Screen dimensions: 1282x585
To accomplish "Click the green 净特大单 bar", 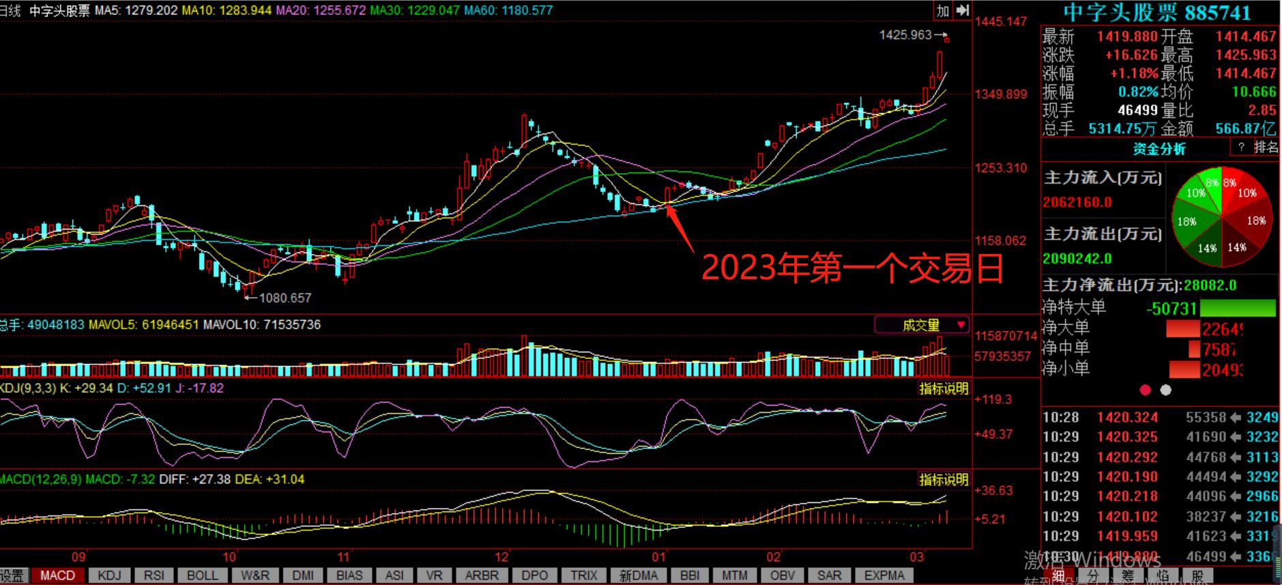I will pos(1238,308).
